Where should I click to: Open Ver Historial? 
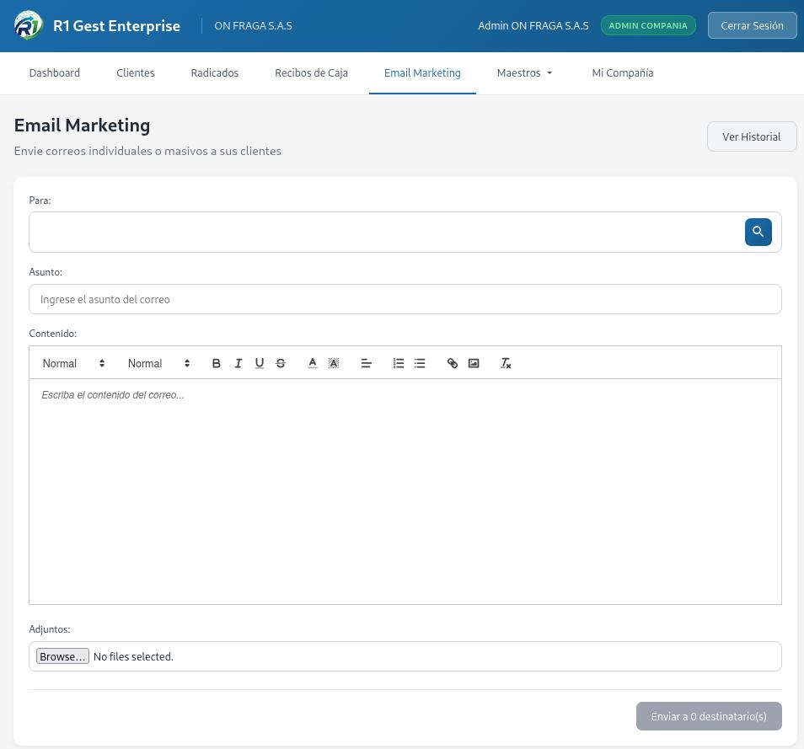click(x=752, y=136)
